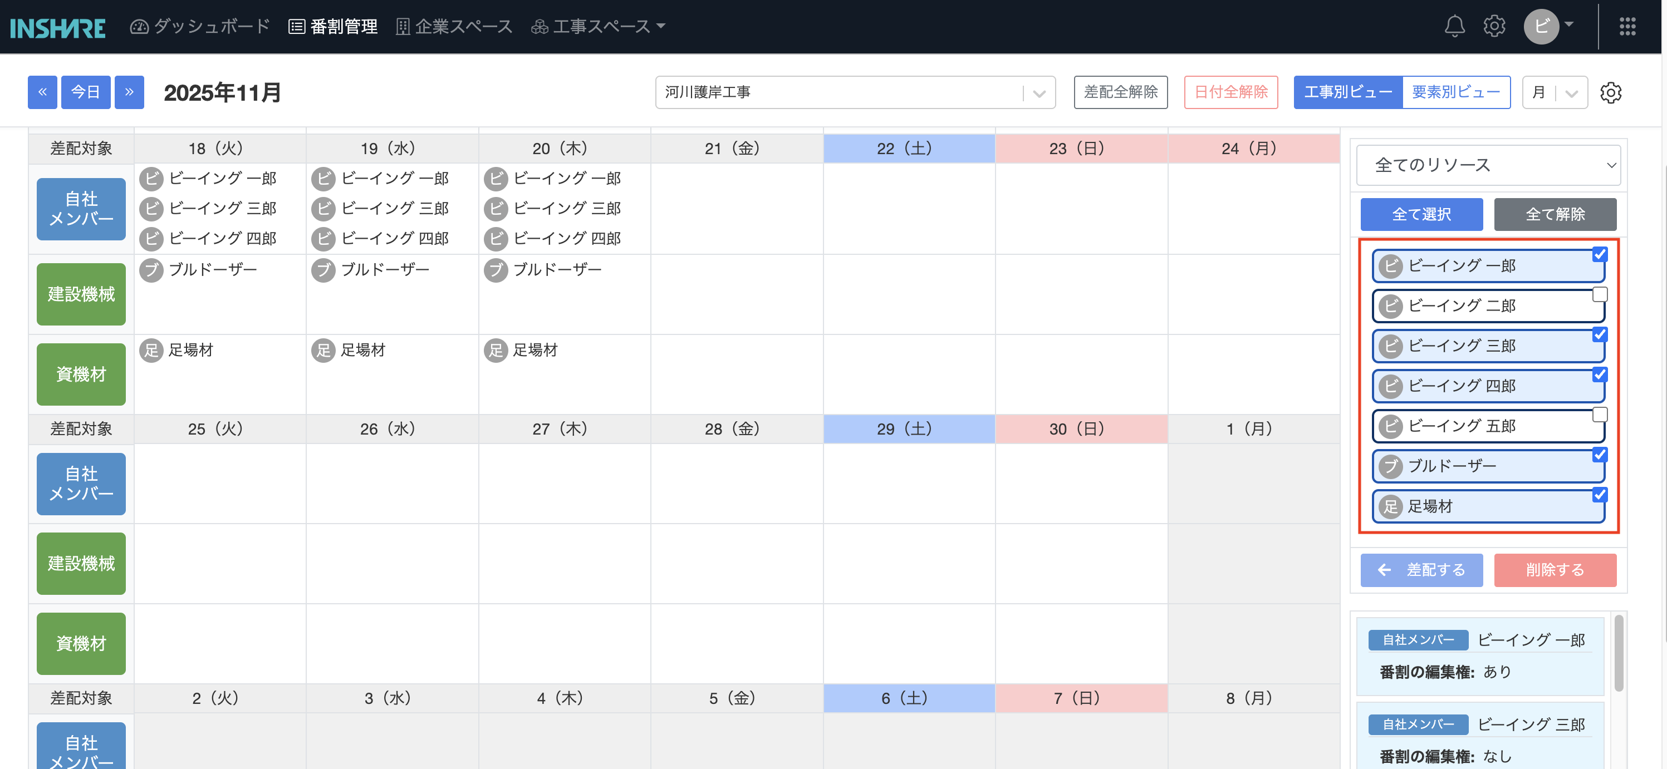Click the INSHARE logo
This screenshot has width=1667, height=769.
(x=58, y=27)
